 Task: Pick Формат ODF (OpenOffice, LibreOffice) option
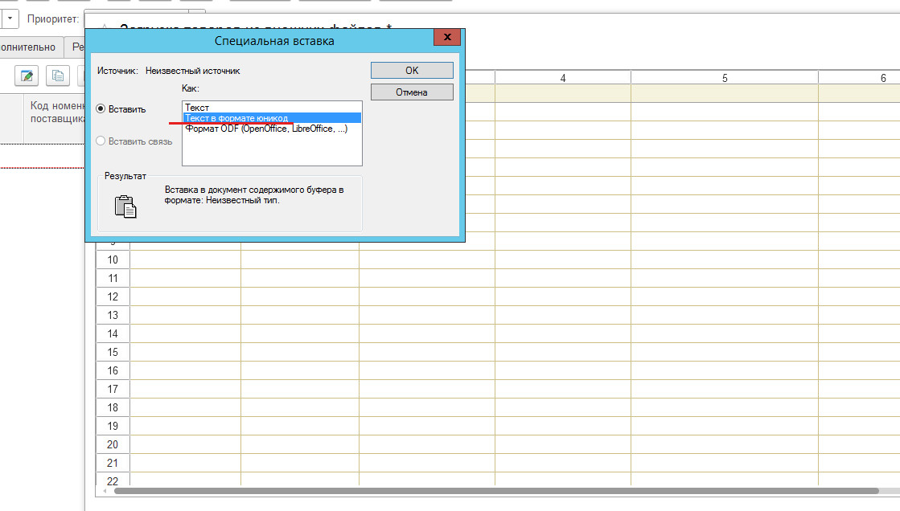(265, 129)
